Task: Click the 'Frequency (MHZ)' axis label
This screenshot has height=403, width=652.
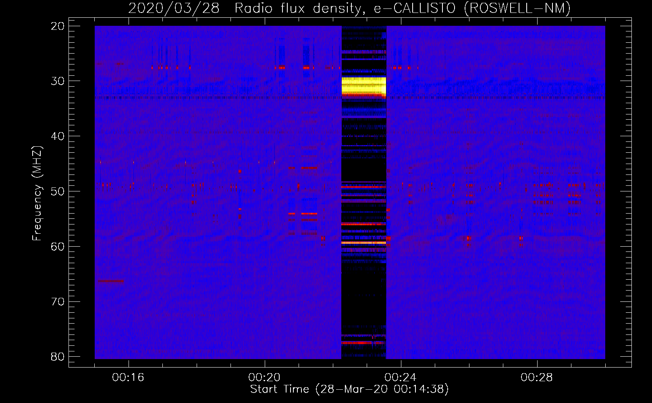Action: pos(37,193)
